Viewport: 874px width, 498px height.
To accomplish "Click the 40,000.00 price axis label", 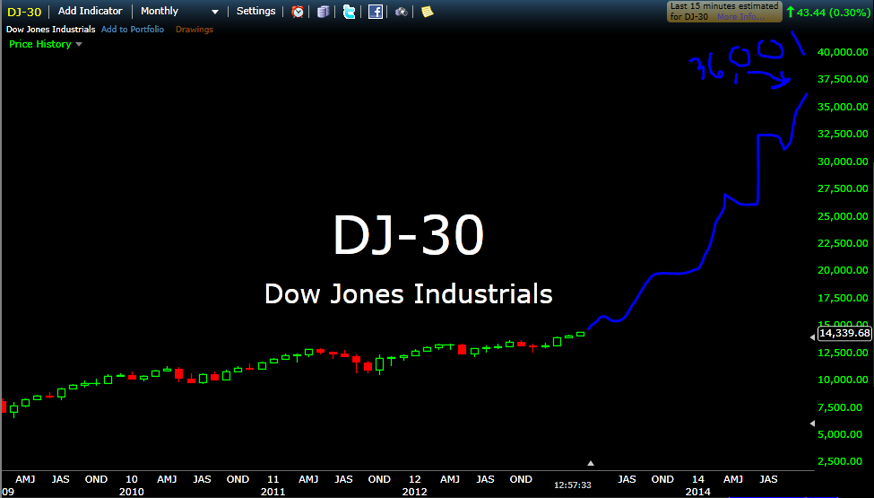I will coord(843,52).
